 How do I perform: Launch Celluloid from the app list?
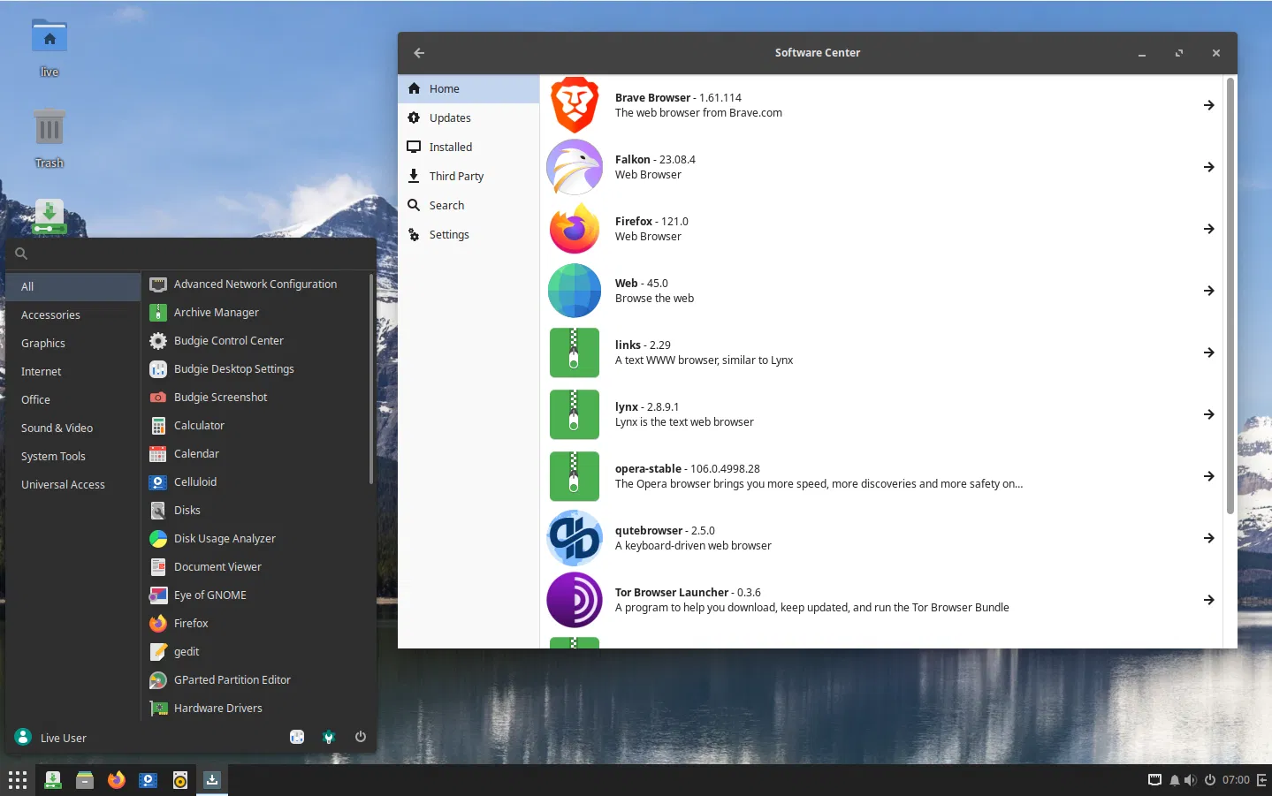[255, 481]
